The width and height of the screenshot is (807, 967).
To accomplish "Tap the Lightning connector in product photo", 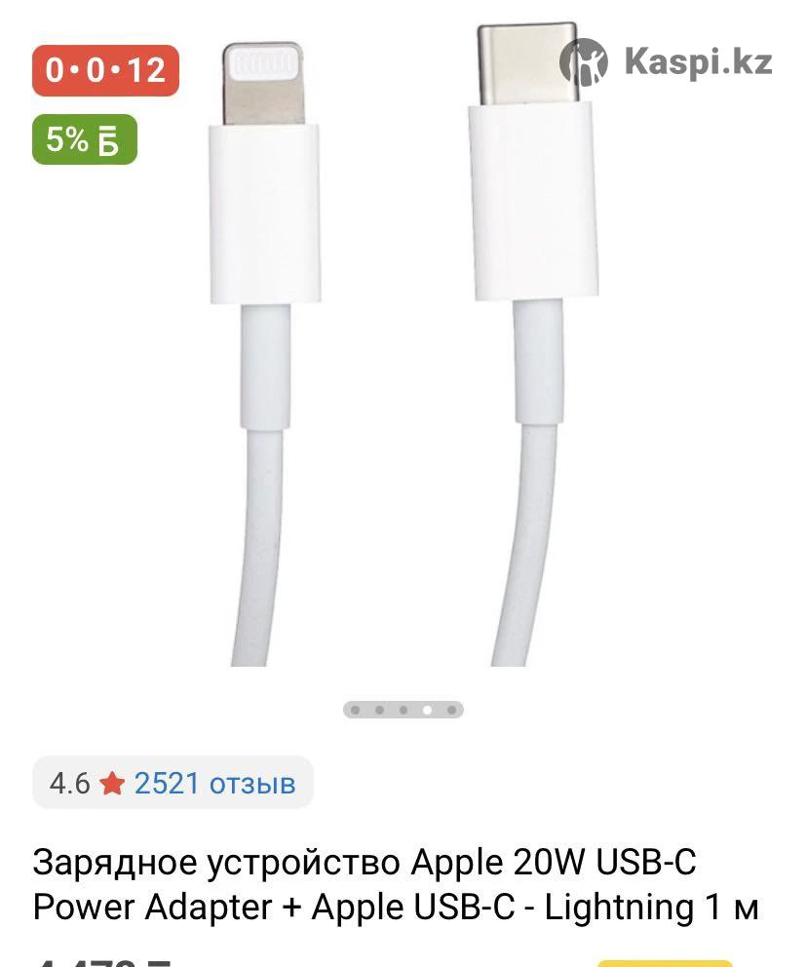I will coord(264,173).
